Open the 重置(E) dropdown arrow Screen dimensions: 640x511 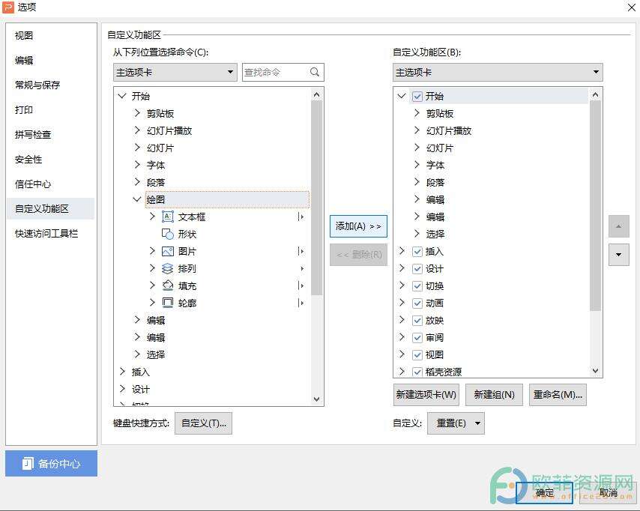tap(478, 423)
